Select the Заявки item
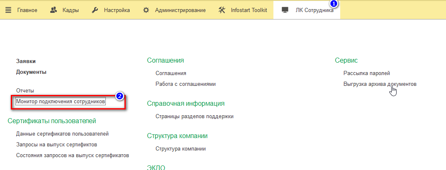446x170 pixels. coord(26,61)
